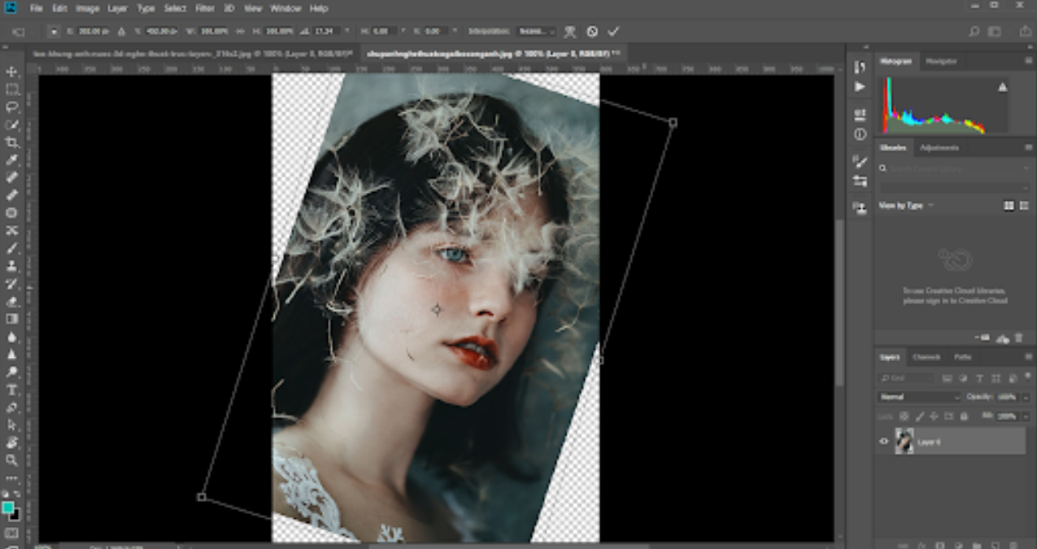The image size is (1037, 549).
Task: Open the Interpolation dropdown in options bar
Action: coord(537,31)
